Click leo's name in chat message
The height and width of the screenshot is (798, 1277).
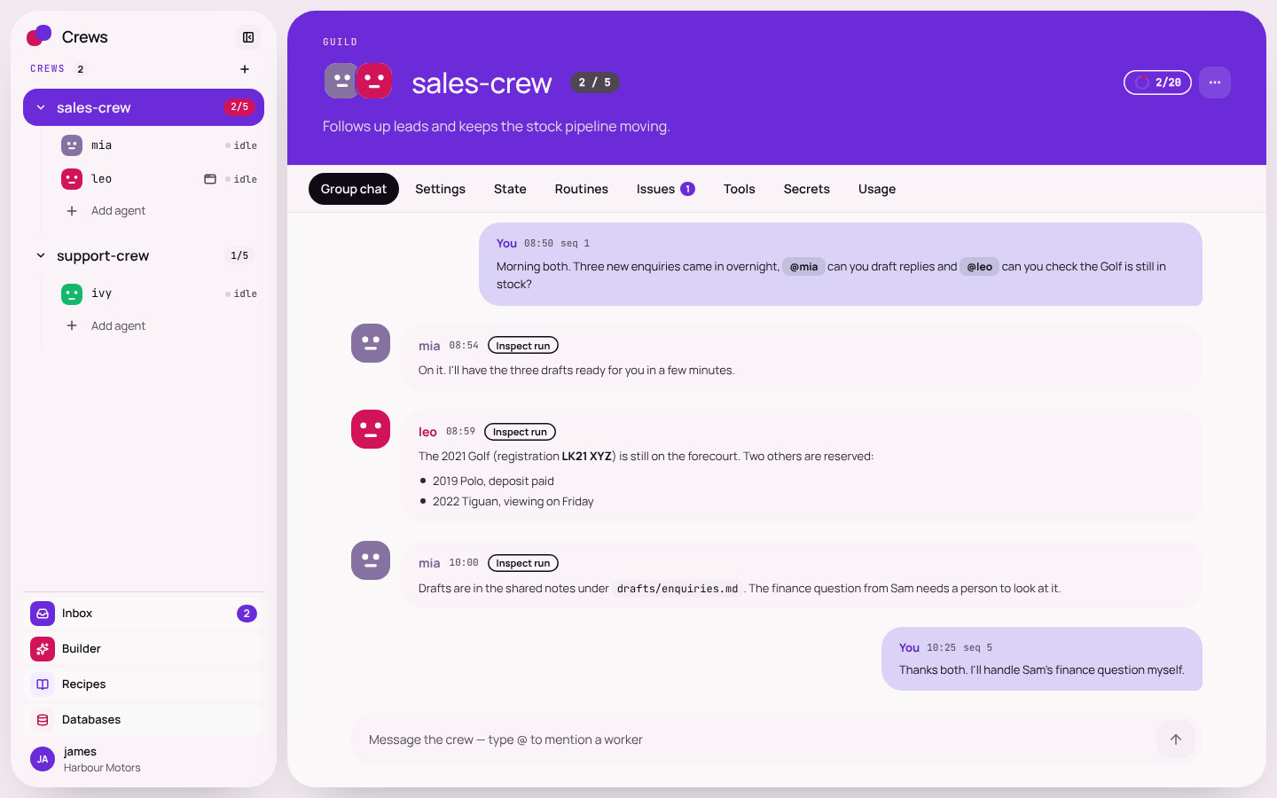tap(427, 432)
